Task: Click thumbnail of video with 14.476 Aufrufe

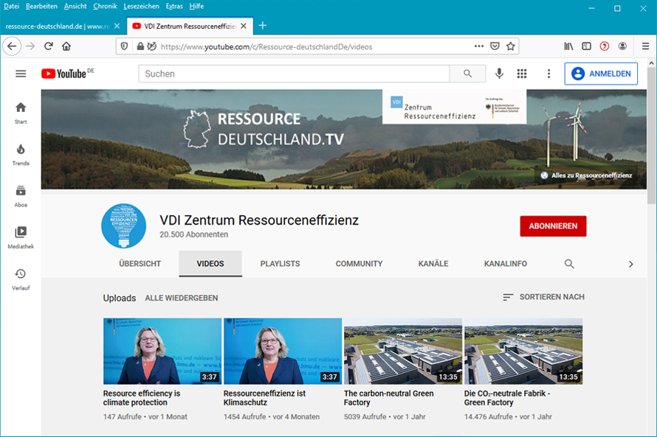Action: tap(523, 352)
